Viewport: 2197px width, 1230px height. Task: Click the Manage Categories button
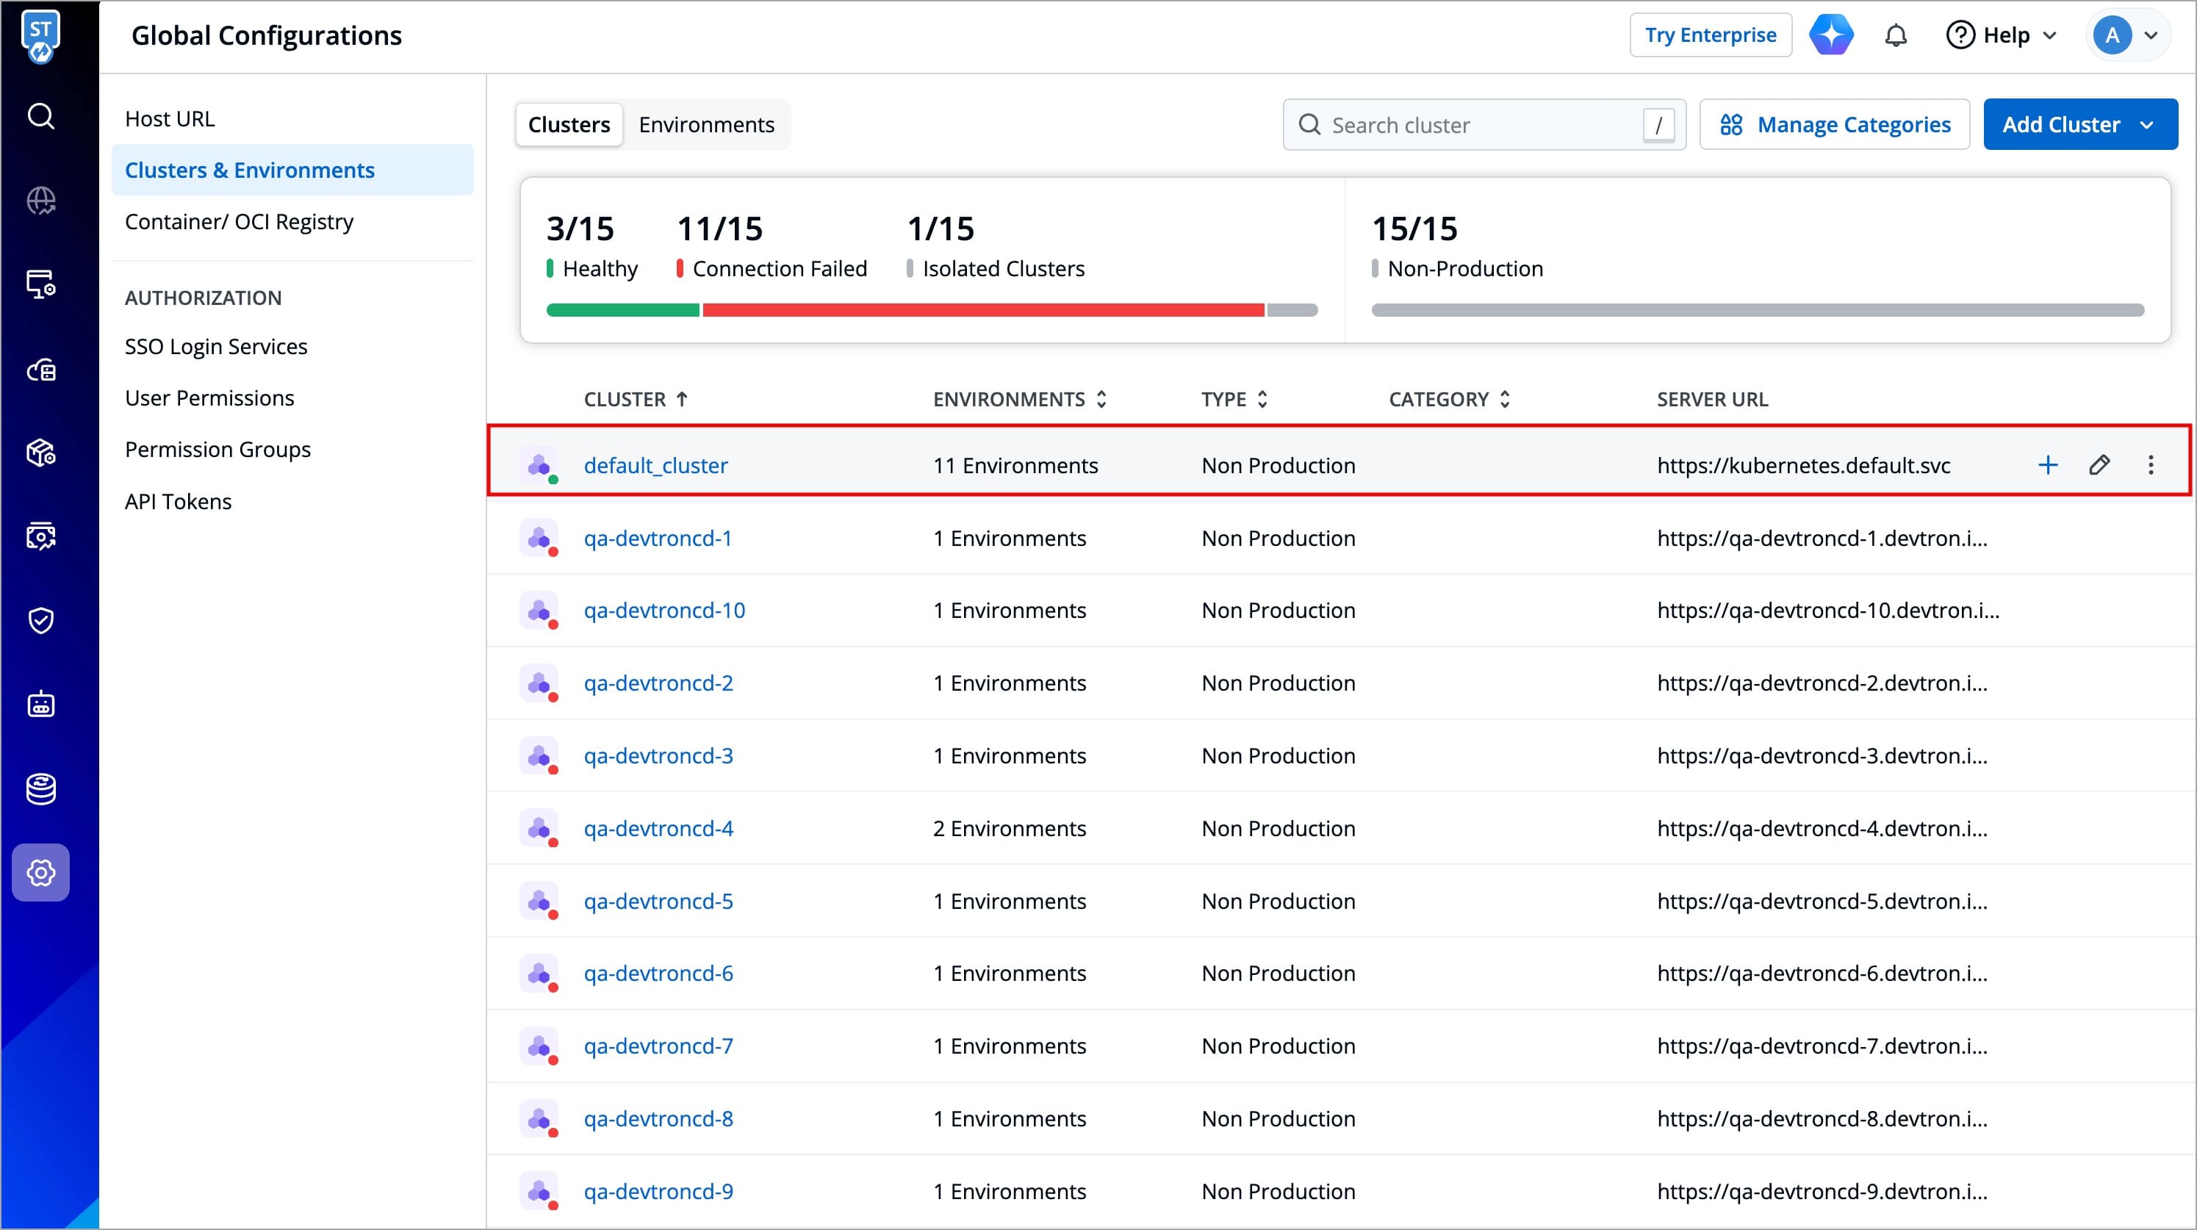pos(1834,124)
